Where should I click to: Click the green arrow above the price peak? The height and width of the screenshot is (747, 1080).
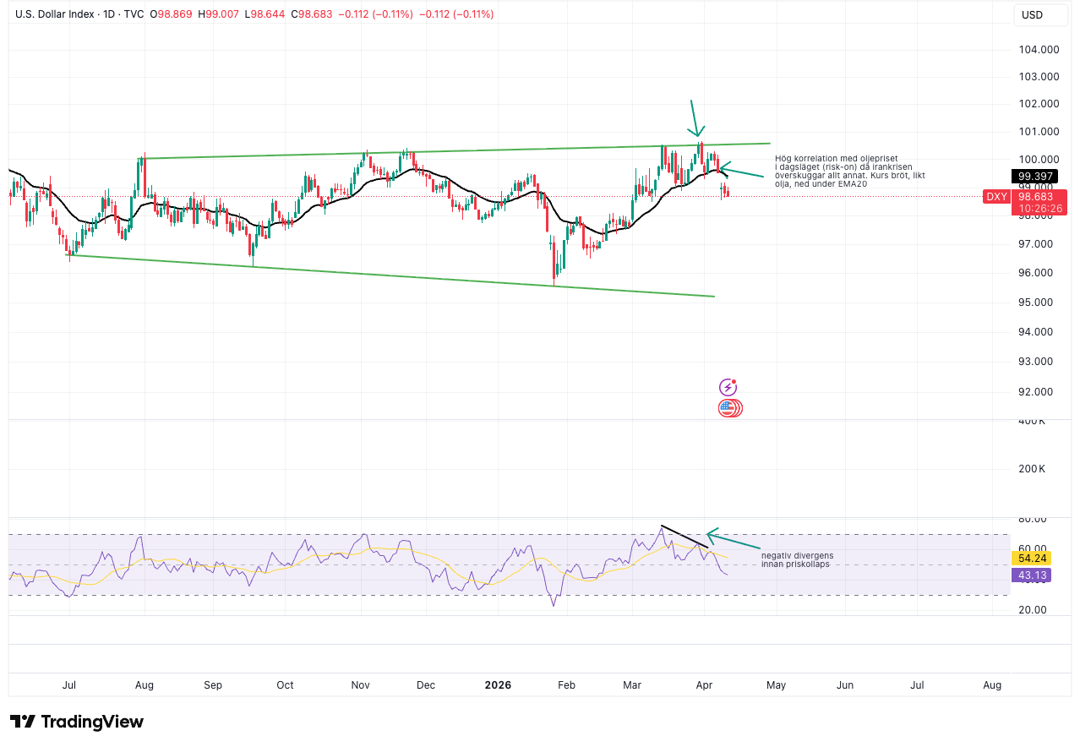point(694,117)
